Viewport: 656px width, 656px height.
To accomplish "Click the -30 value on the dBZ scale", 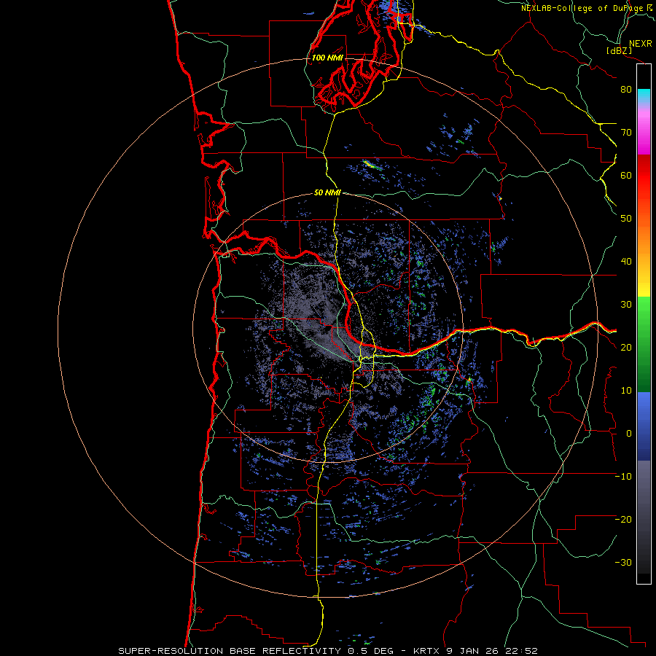I will (623, 563).
